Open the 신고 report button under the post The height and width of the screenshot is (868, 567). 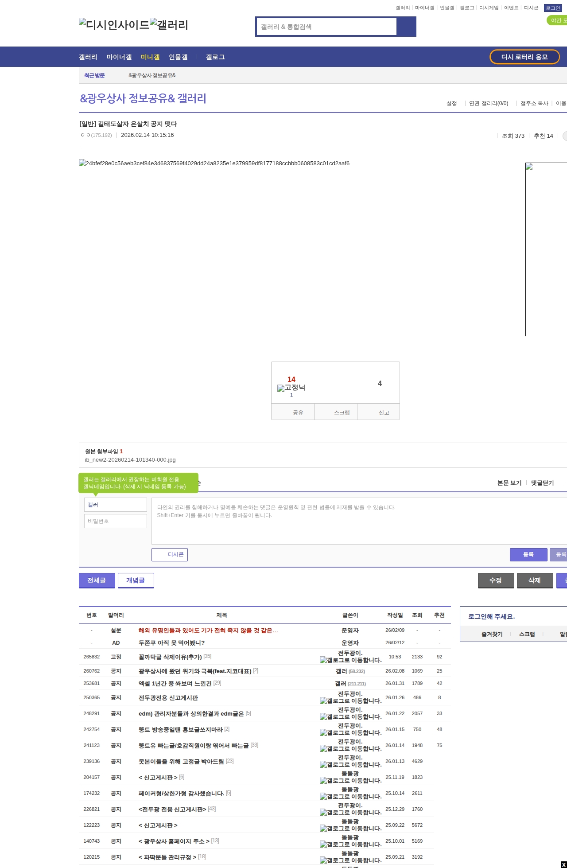384,413
